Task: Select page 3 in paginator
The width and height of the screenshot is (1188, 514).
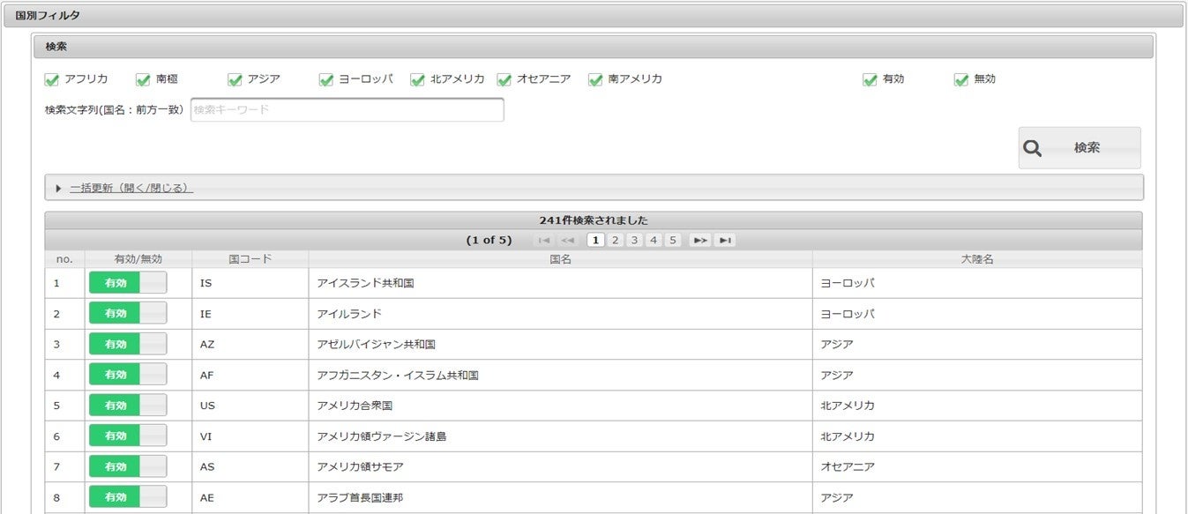Action: 635,240
